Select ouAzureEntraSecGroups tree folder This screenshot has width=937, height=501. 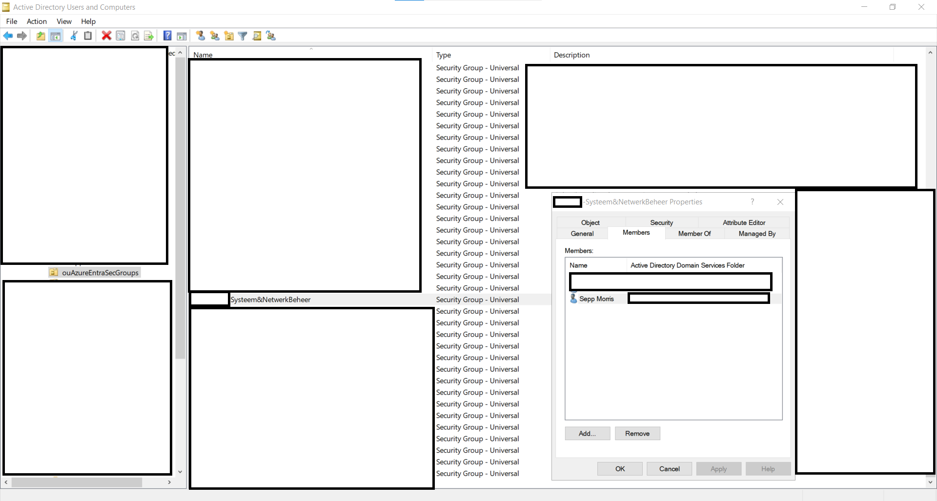coord(100,273)
